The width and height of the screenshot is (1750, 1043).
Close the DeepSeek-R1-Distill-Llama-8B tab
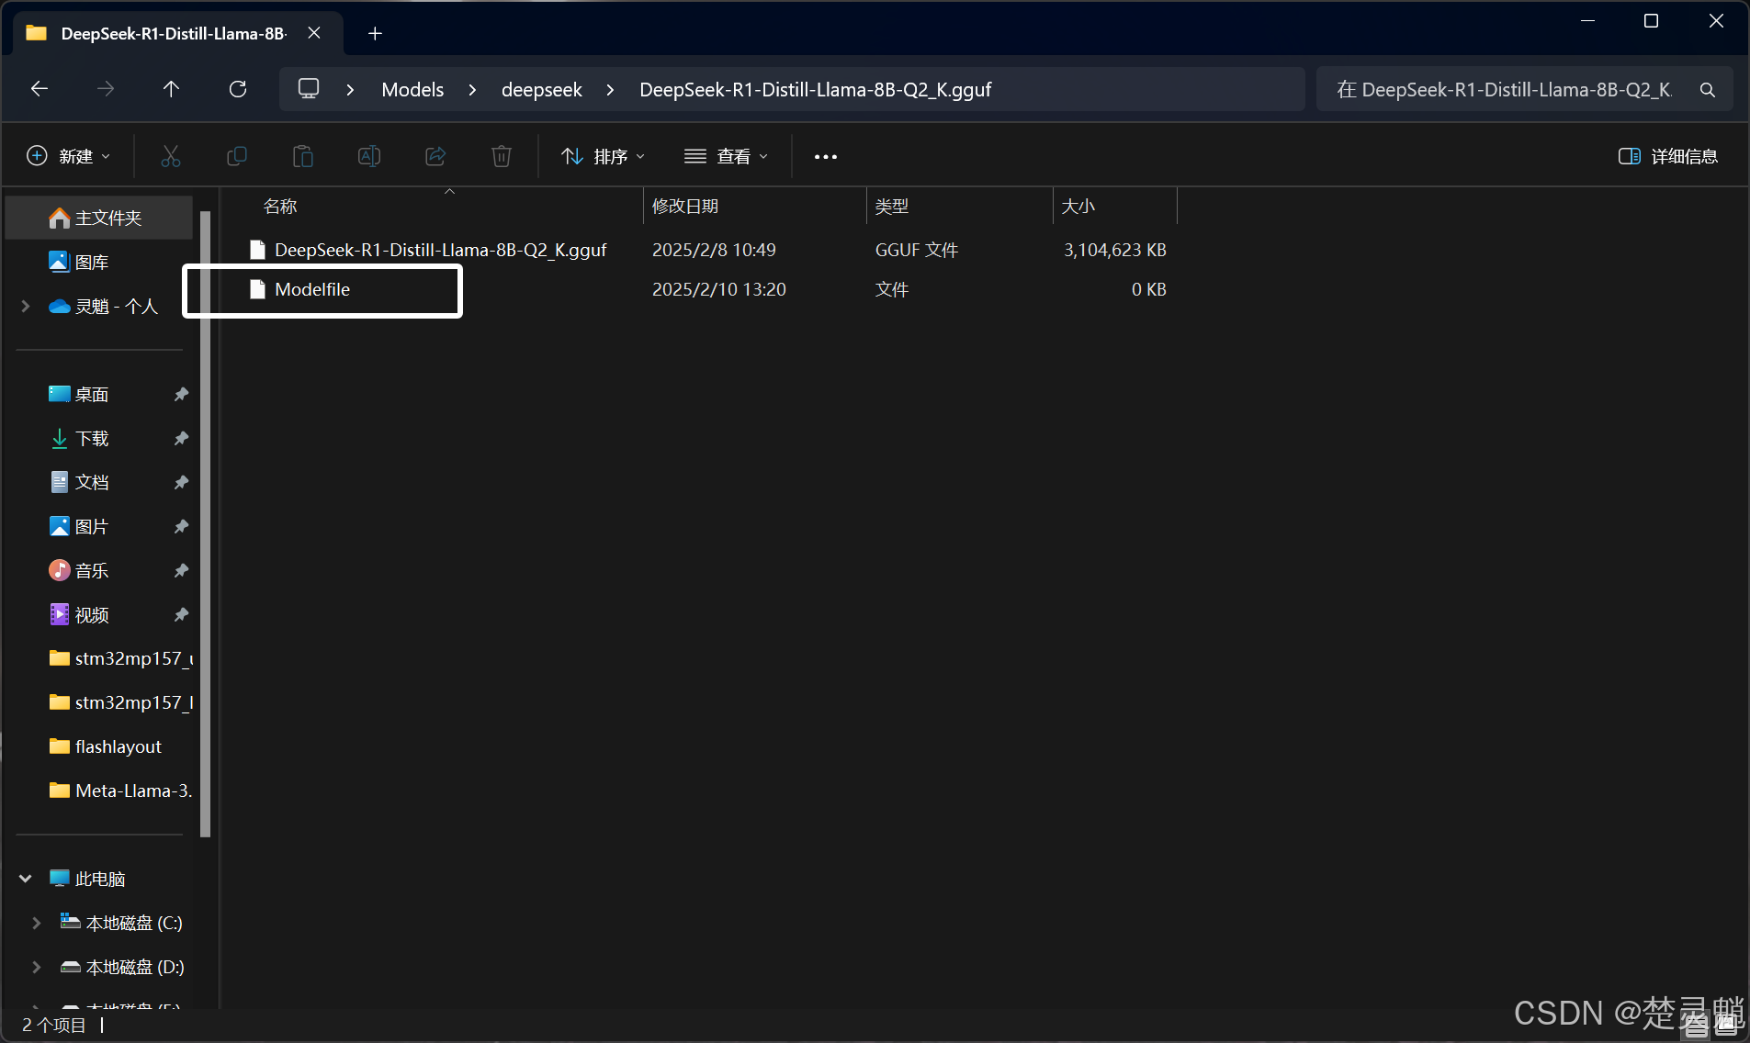tap(314, 33)
